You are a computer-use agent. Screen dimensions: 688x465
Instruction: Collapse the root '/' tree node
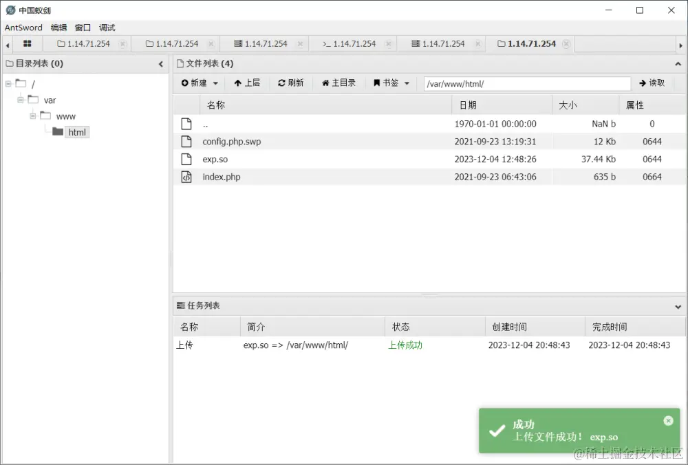pos(8,83)
